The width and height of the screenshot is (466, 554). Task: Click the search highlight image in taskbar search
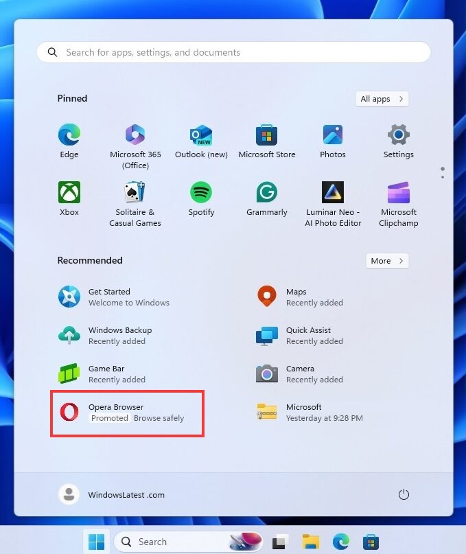point(246,542)
